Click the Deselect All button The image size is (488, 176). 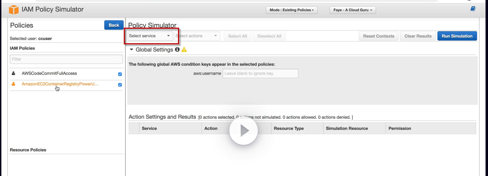(x=269, y=36)
